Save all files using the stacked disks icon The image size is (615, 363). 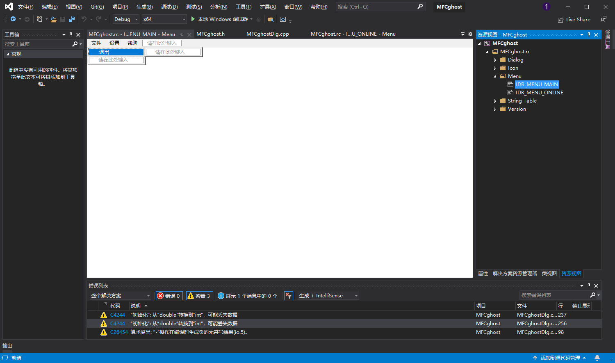[x=72, y=19]
